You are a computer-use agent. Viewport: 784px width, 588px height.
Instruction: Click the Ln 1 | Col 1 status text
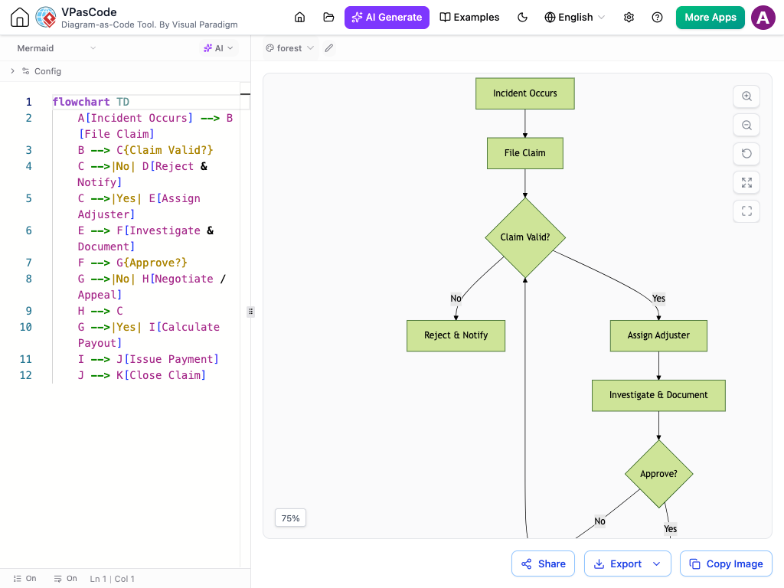112,579
